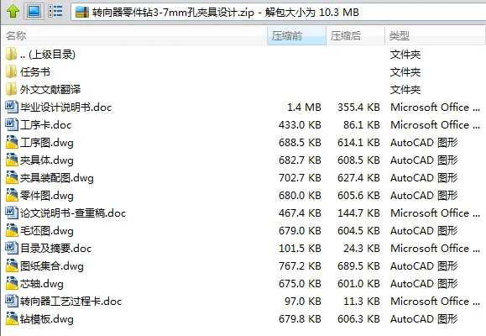Select file name 夹具装配图.dwg
Viewport: 486px width, 336px height.
click(57, 178)
